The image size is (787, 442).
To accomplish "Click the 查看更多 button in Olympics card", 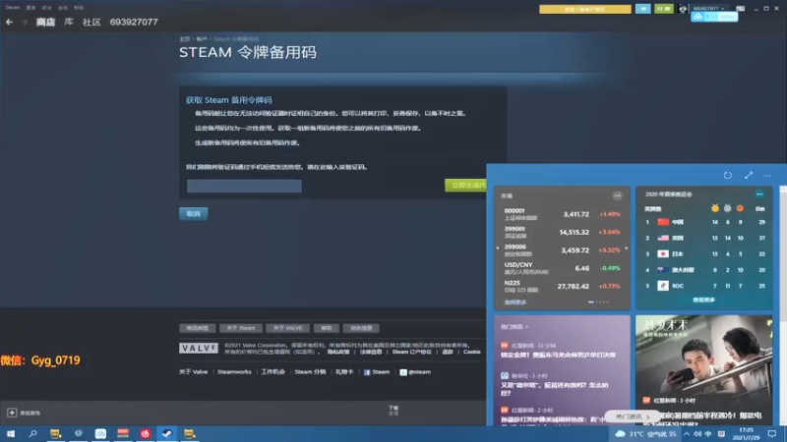I will click(703, 300).
